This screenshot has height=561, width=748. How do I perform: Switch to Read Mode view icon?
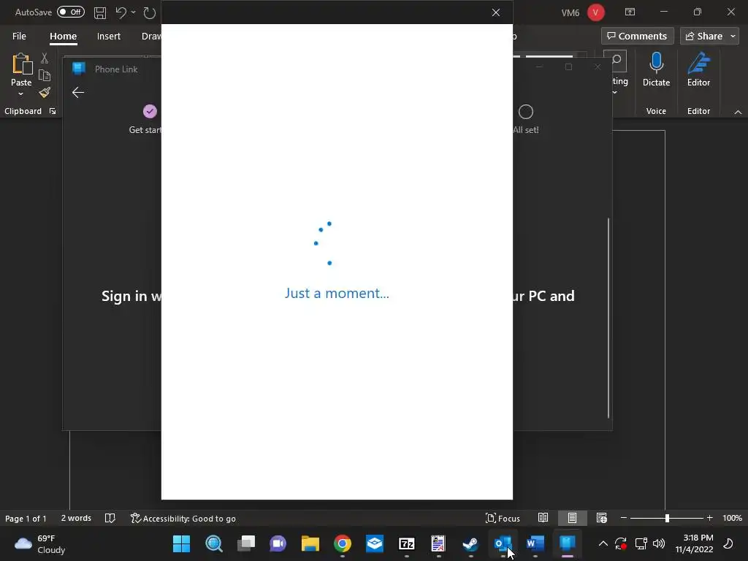click(x=543, y=518)
